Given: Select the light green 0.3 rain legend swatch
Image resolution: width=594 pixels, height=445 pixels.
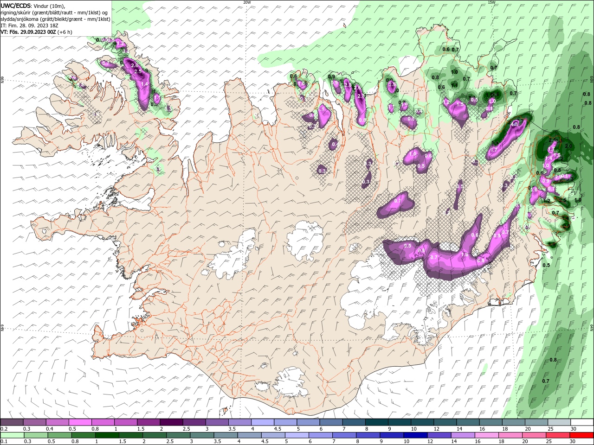Looking at the screenshot, I should (x=36, y=435).
